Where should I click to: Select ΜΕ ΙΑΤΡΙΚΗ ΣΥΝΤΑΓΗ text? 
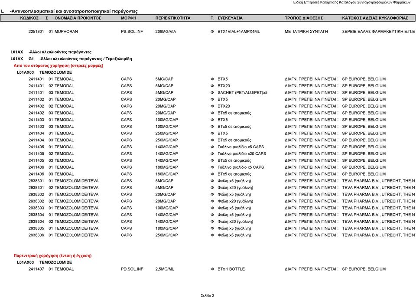point(306,32)
